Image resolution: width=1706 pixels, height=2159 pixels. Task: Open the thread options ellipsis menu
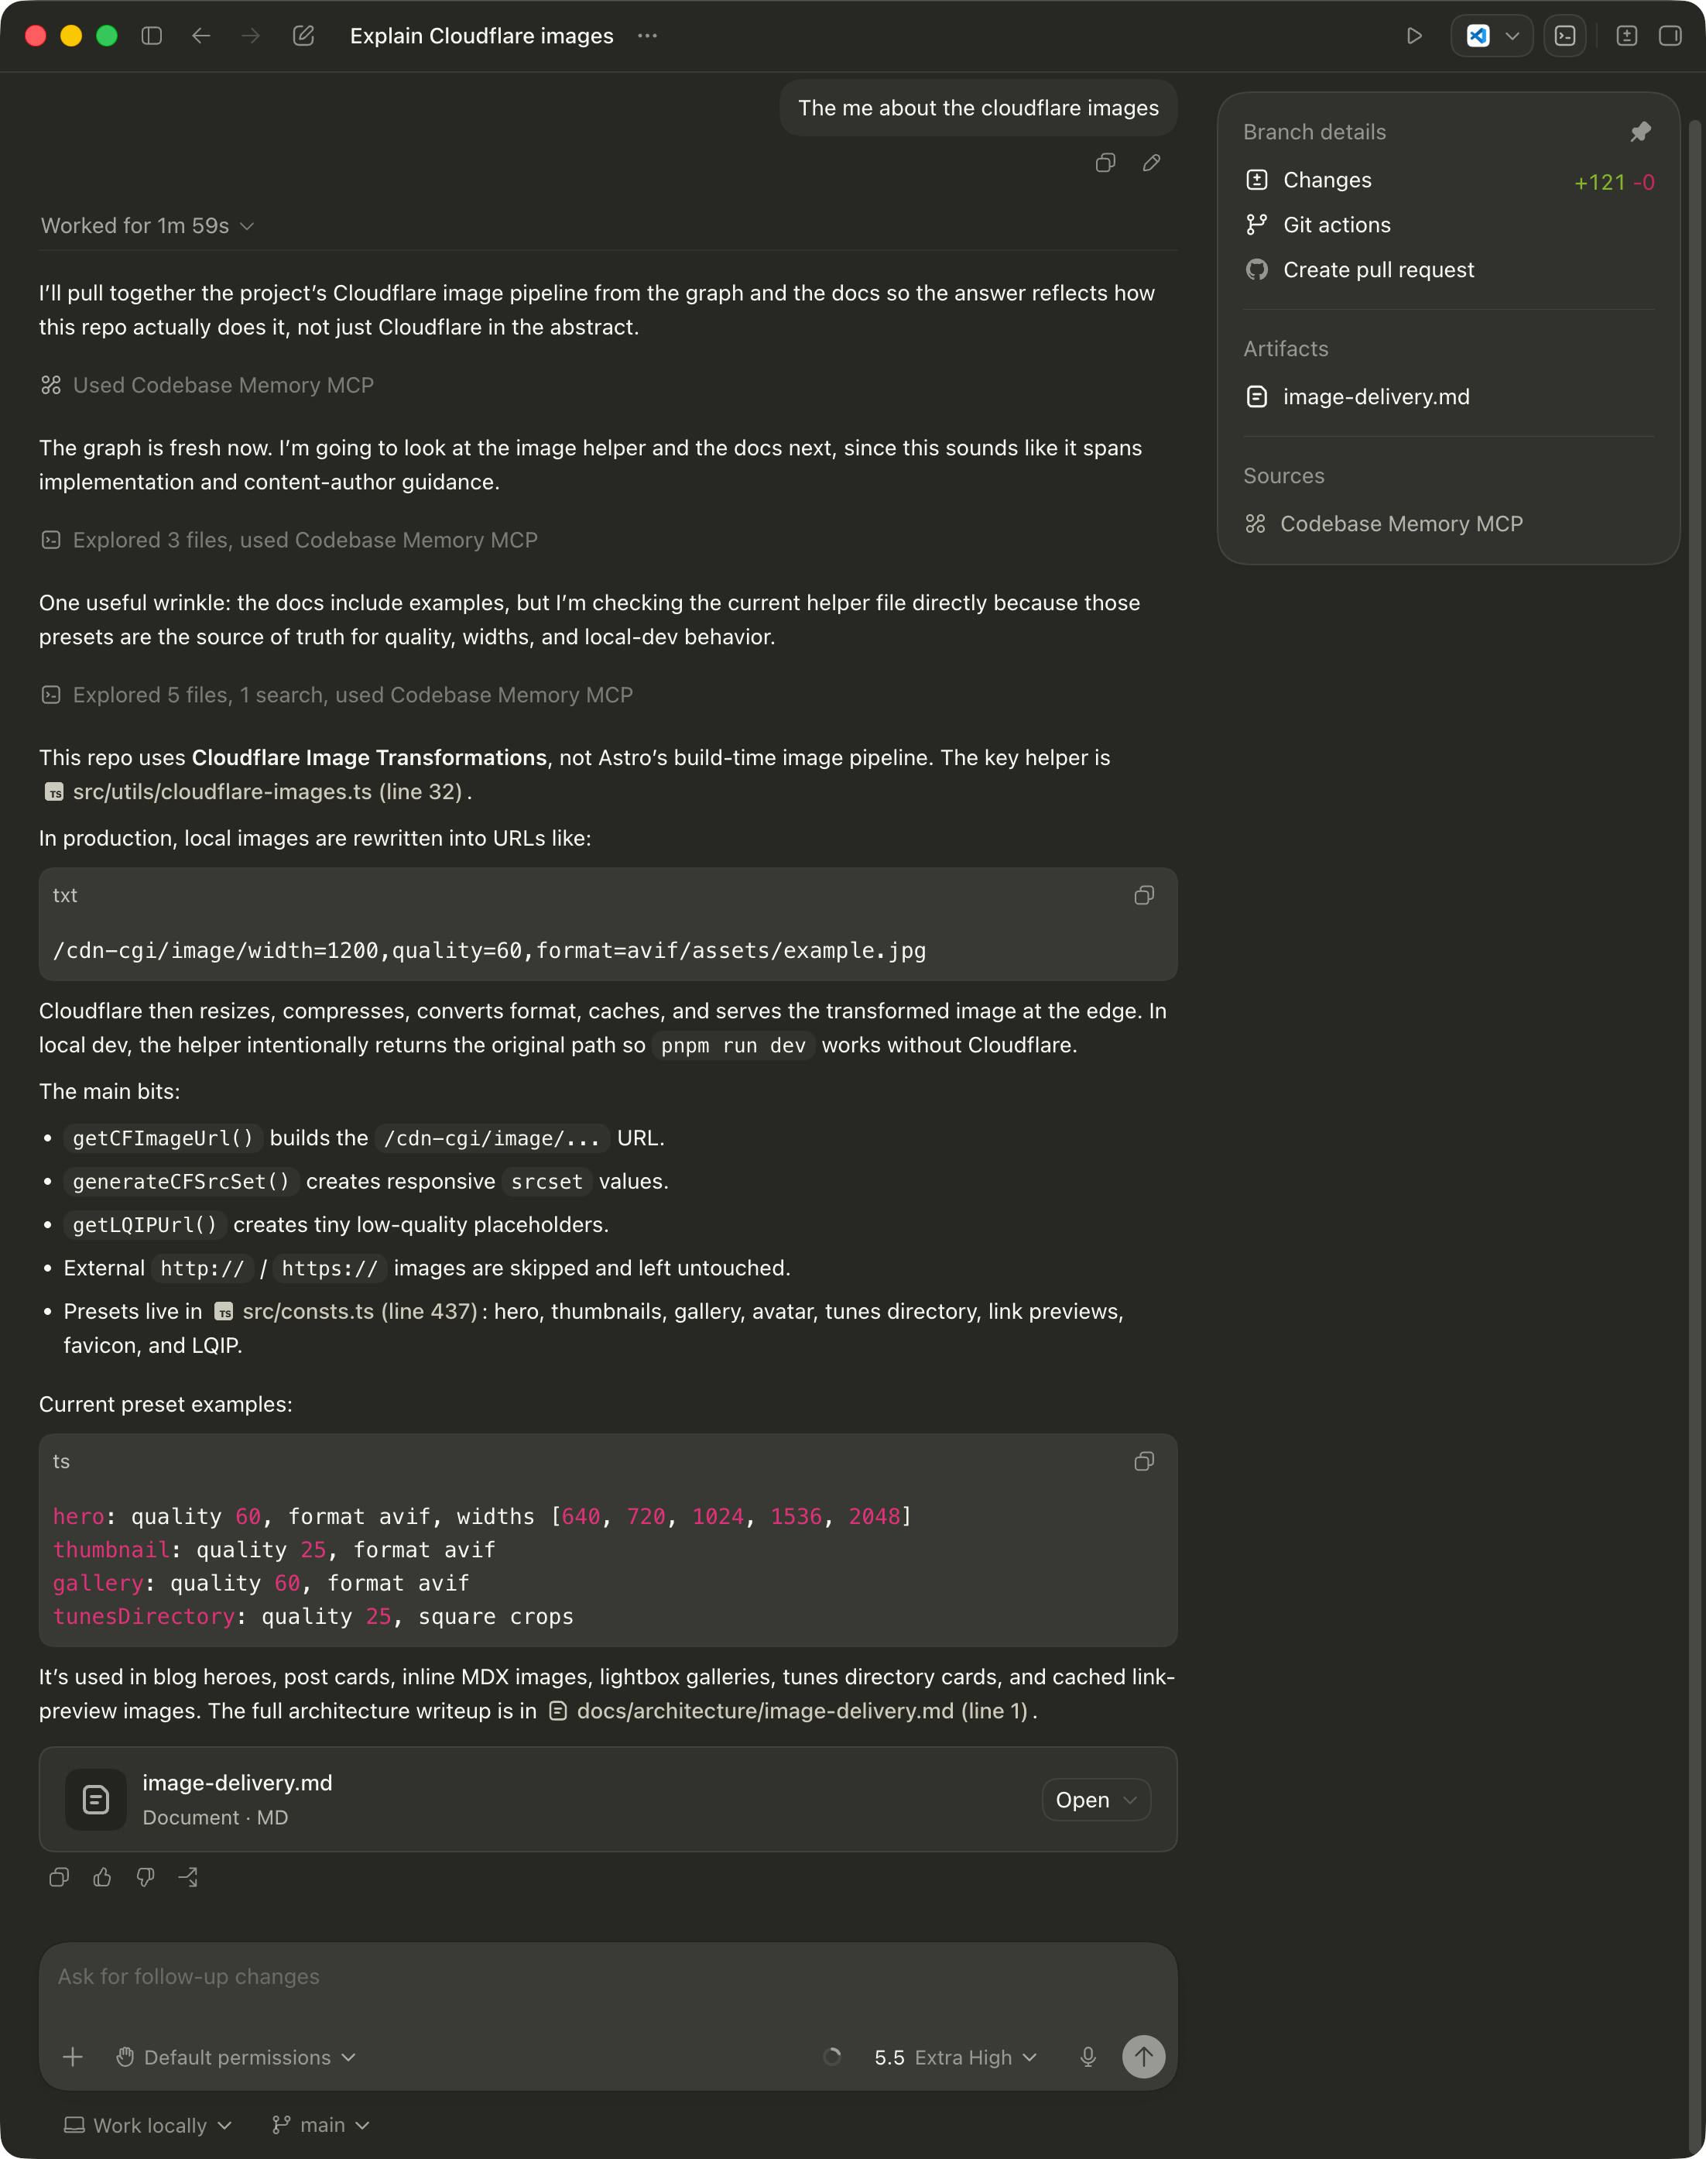(x=647, y=36)
